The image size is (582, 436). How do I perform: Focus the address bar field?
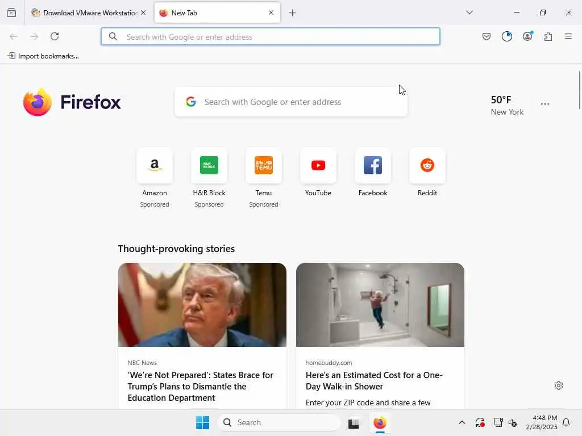pyautogui.click(x=270, y=37)
